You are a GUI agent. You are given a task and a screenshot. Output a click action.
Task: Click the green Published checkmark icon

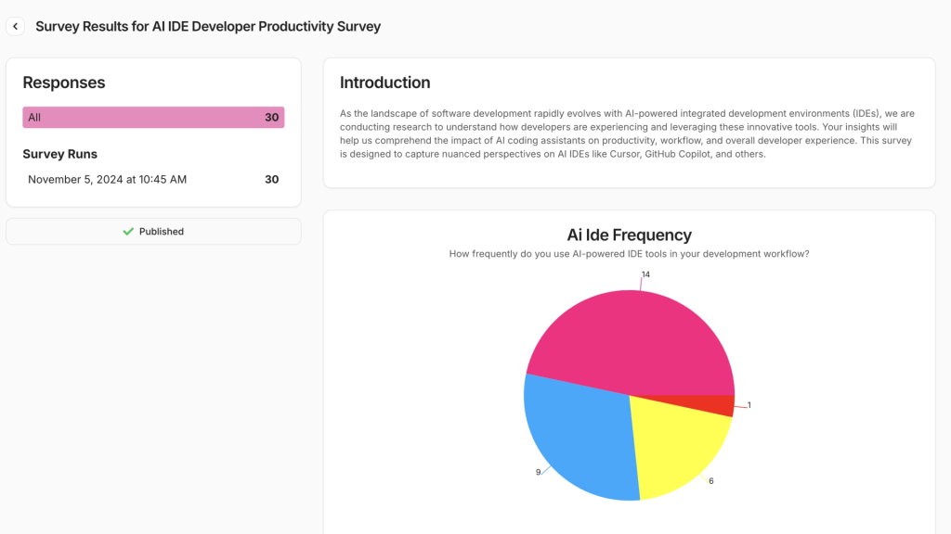click(128, 232)
